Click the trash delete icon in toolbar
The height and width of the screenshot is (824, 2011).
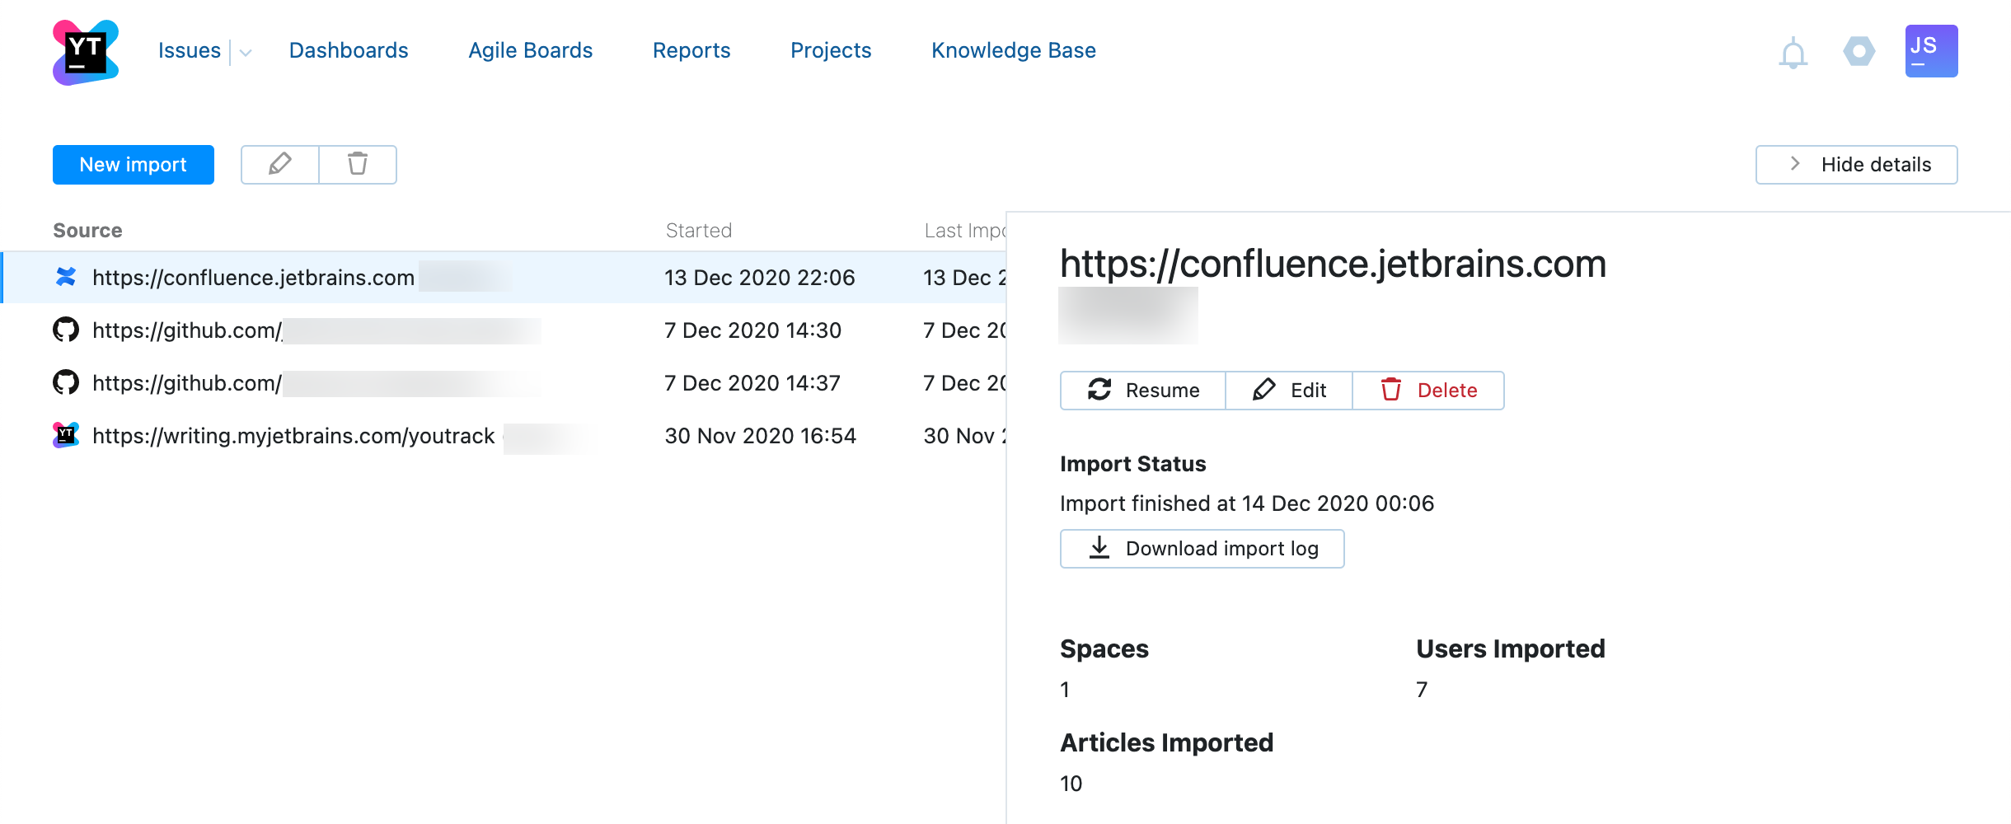pos(358,164)
